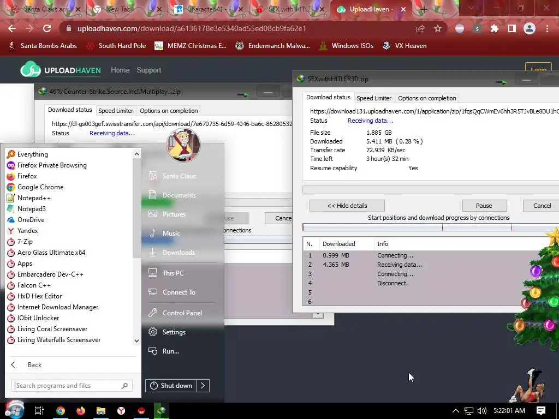Open the Endermanch Malware bookmark

tap(273, 46)
